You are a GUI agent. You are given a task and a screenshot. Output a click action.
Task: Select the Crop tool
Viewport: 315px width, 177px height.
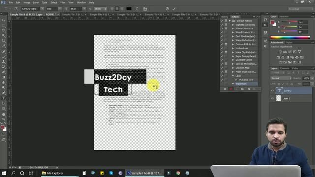(3, 41)
